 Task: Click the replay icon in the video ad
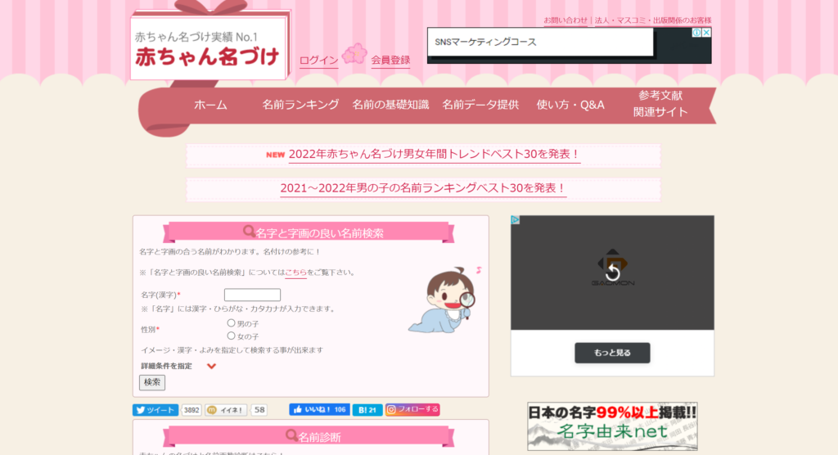[x=612, y=272]
